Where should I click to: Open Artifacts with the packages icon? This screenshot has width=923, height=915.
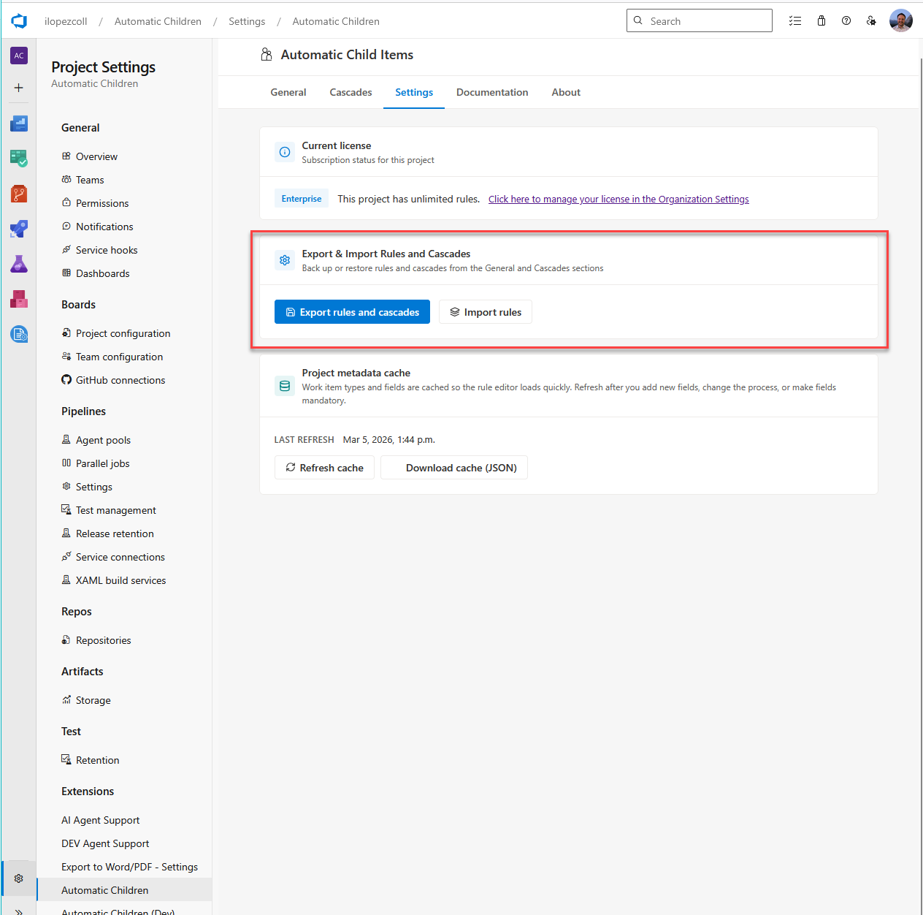[x=18, y=299]
